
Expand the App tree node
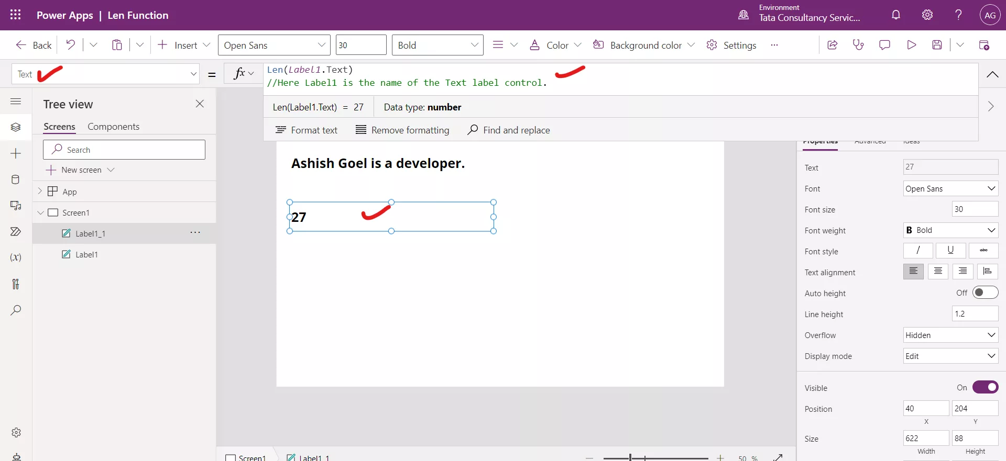[x=40, y=192]
